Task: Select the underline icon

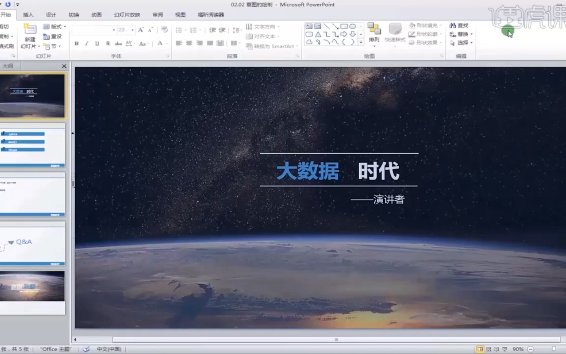Action: pos(97,43)
